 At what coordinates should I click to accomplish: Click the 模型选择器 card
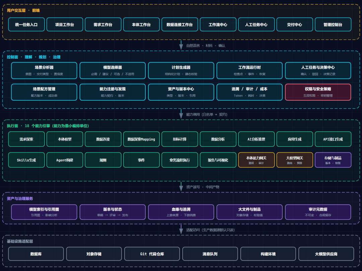(113, 70)
